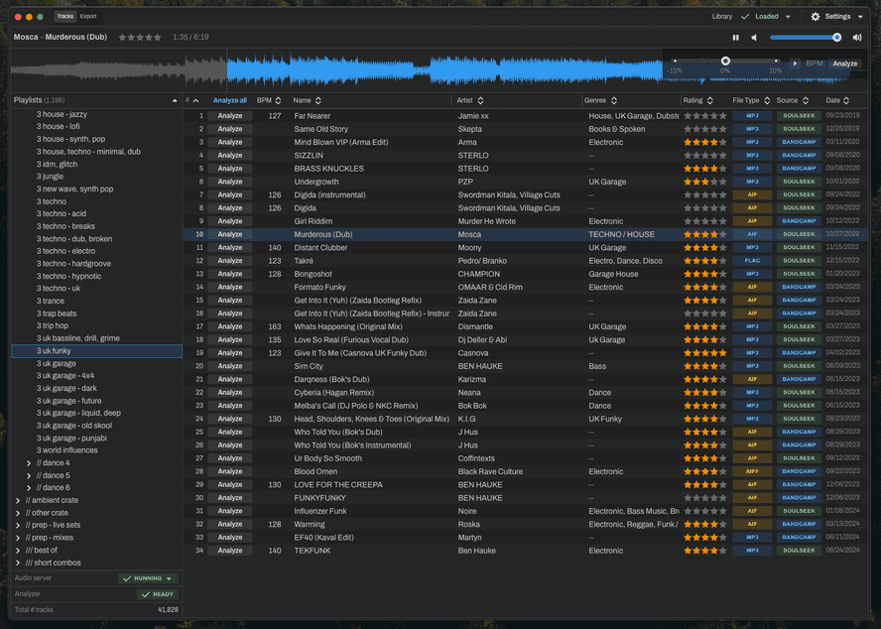This screenshot has height=629, width=881.
Task: Click the BANDCAMP badge on Girl Riddim row
Action: coord(799,221)
